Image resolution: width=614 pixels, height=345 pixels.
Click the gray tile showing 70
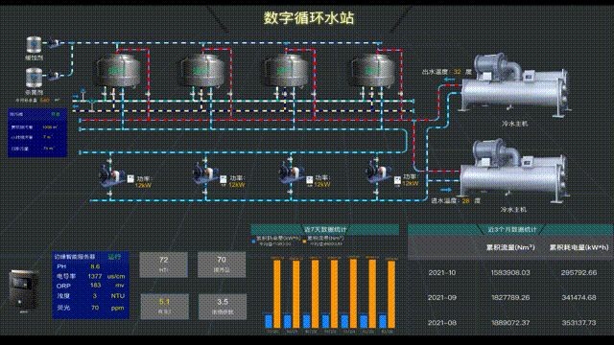click(x=222, y=264)
